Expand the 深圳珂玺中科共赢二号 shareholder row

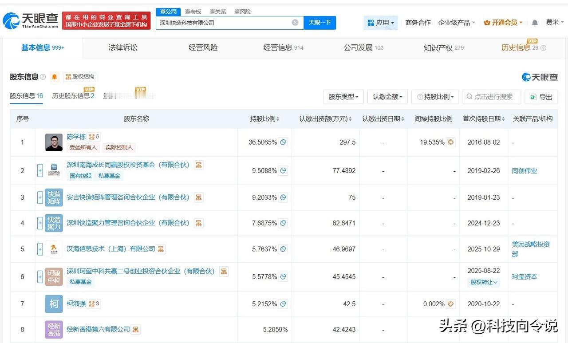[40, 276]
